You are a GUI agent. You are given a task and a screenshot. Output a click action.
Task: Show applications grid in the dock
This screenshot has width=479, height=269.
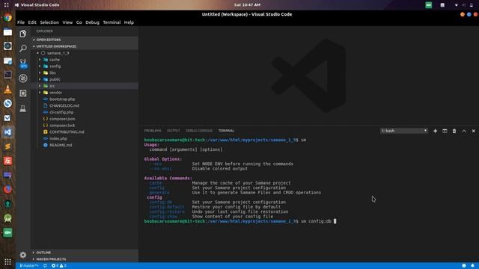pos(7,262)
